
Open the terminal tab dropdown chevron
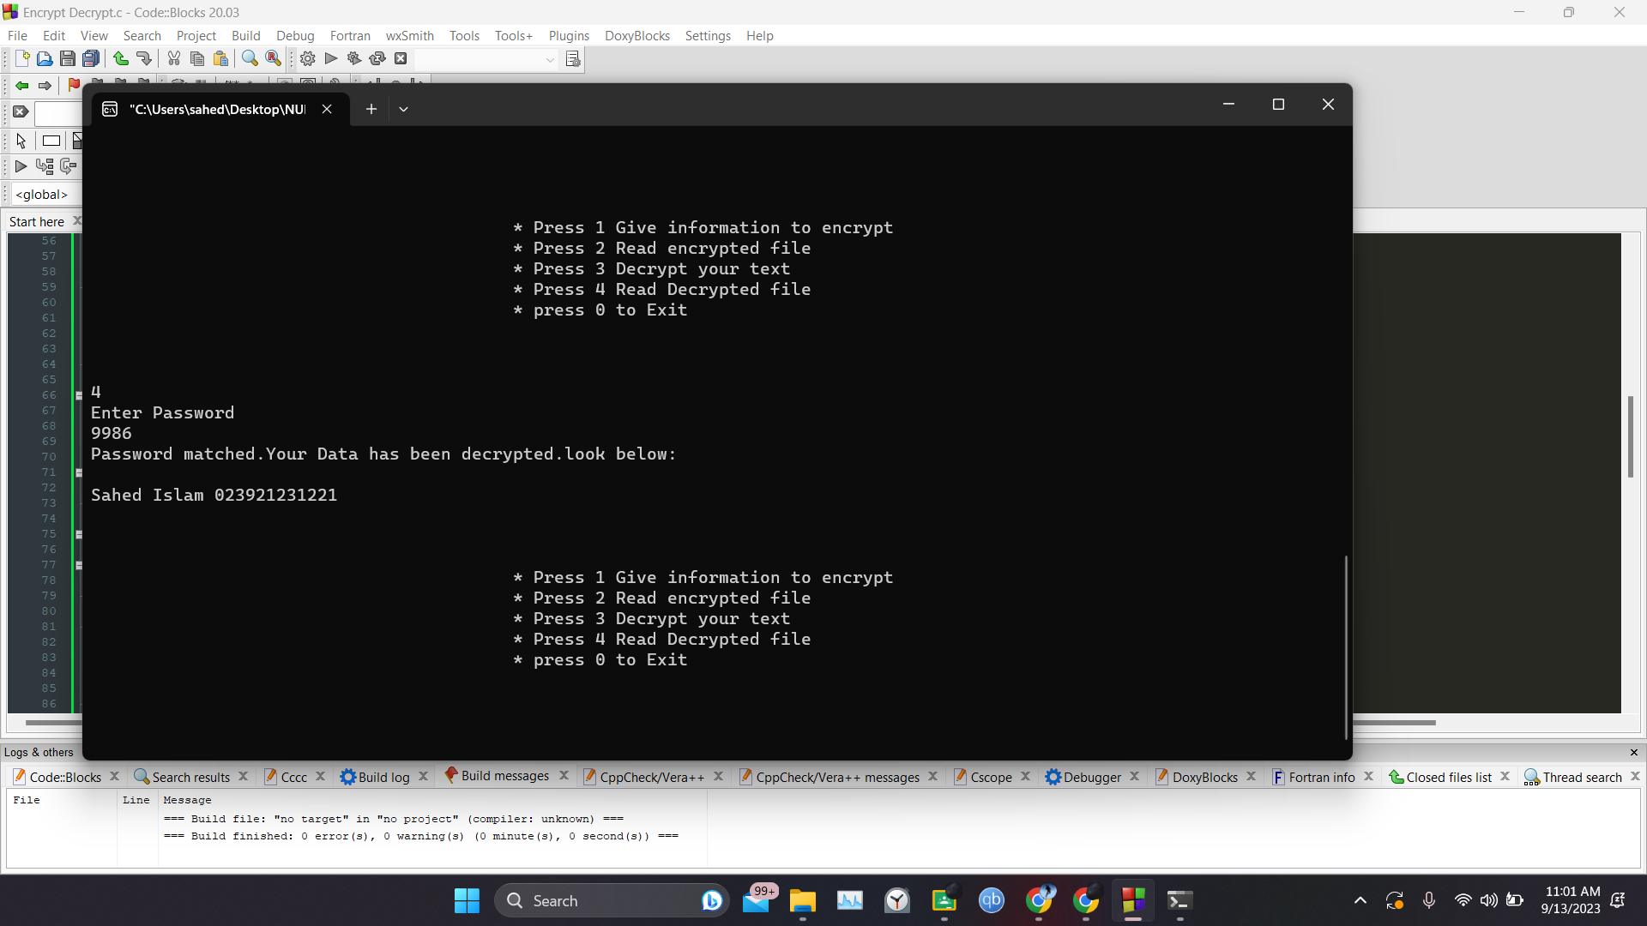[403, 109]
